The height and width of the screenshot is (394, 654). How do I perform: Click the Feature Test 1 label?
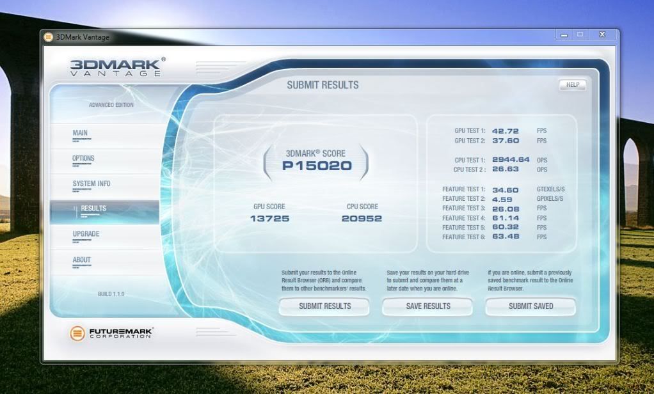coord(464,189)
